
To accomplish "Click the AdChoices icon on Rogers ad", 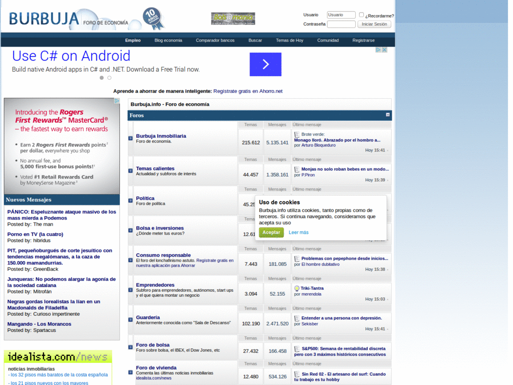I will pos(117,101).
